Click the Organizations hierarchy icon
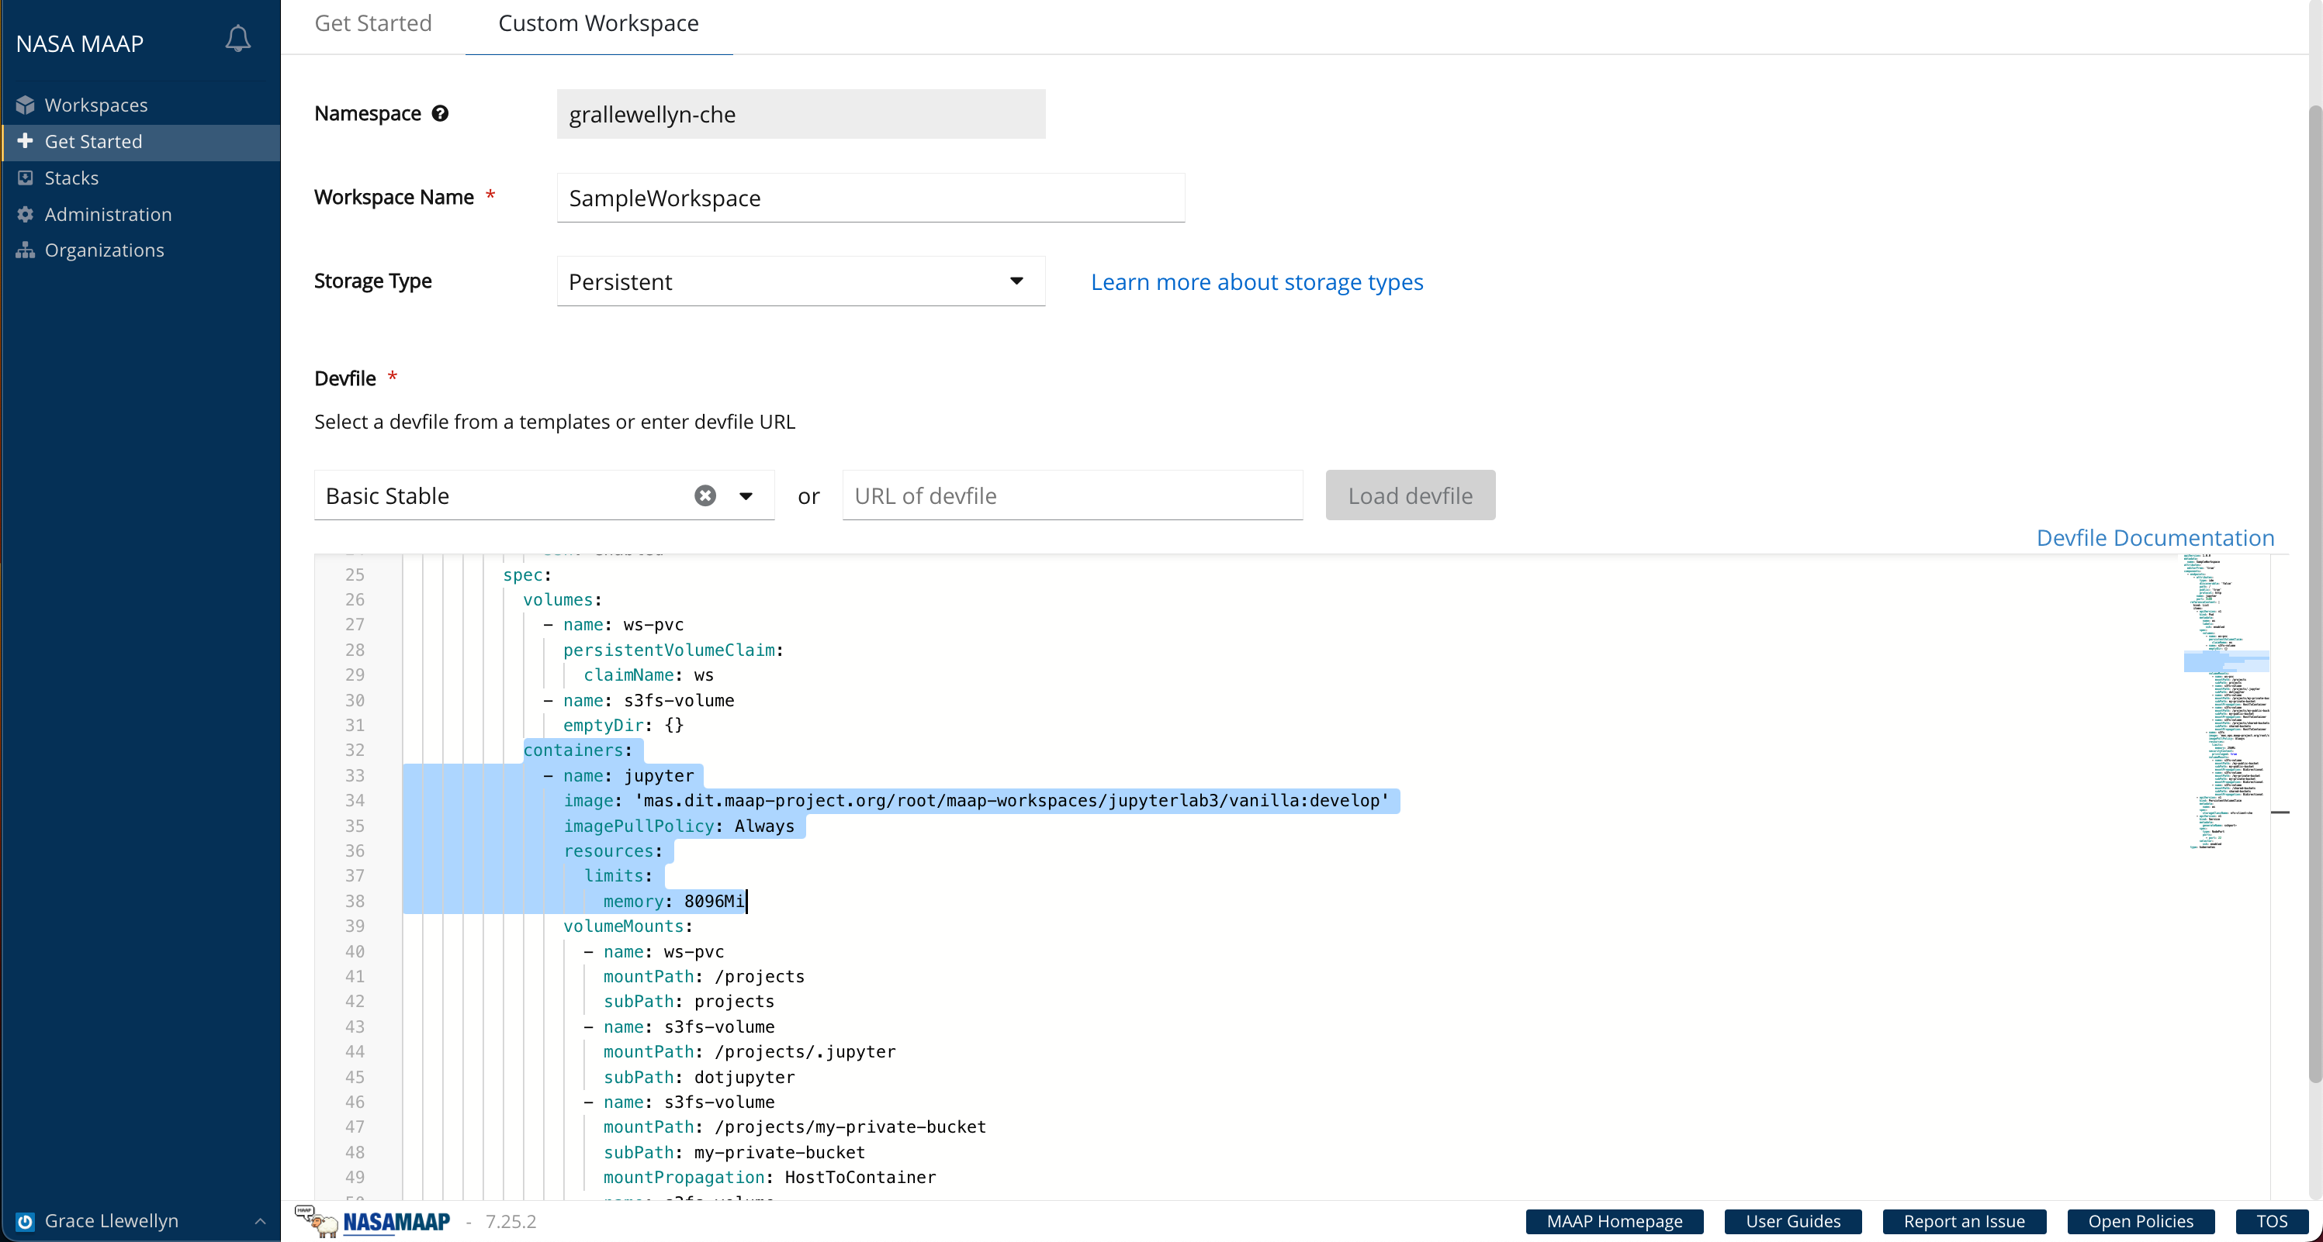Viewport: 2323px width, 1242px height. click(26, 250)
